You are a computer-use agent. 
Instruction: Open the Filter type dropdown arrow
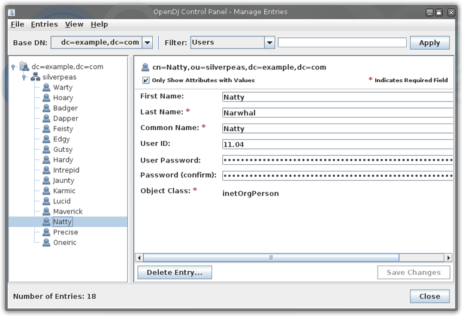click(270, 43)
